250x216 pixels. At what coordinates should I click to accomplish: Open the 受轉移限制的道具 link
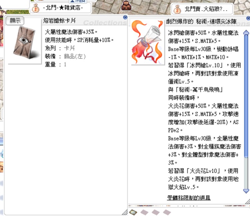pos(189,198)
